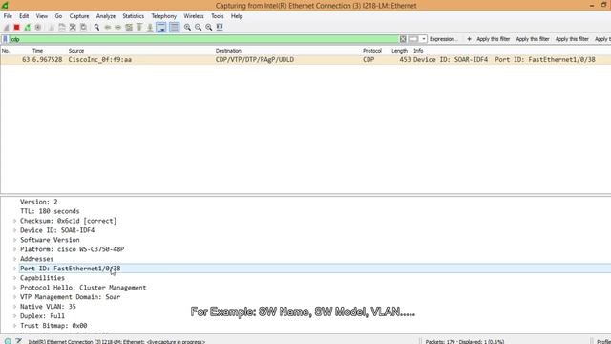Add a filter button with plus sign
The image size is (611, 344).
click(469, 39)
